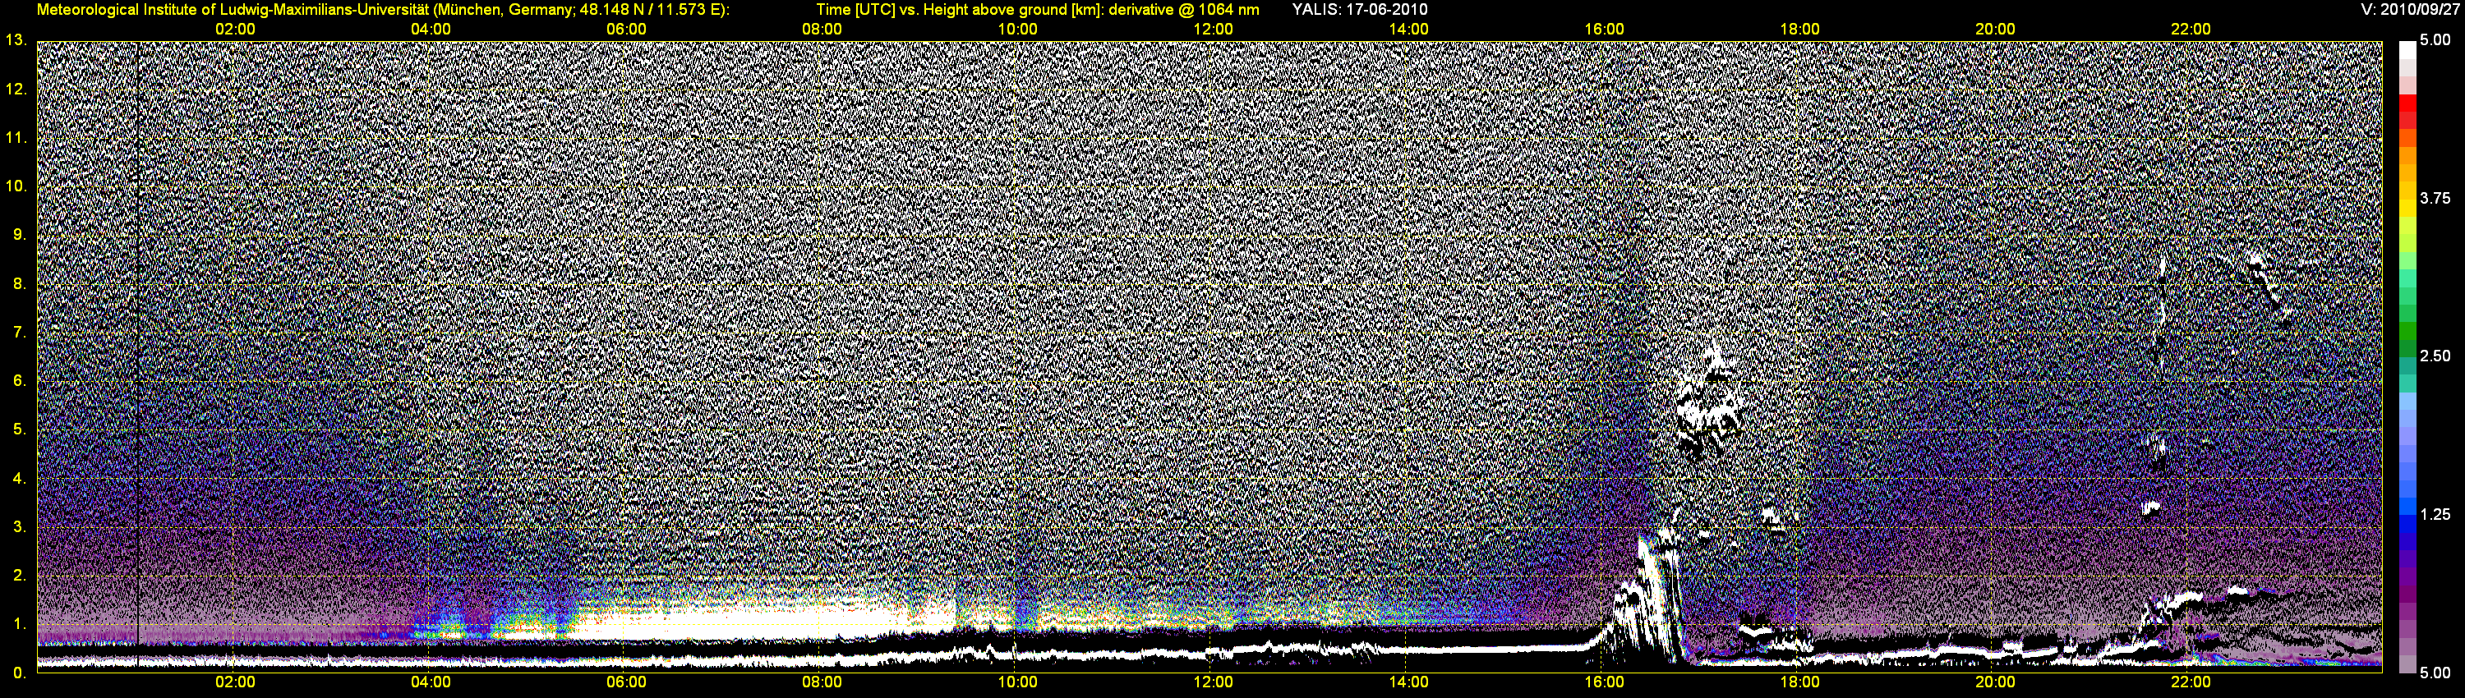2465x698 pixels.
Task: Click the 'Time [UTC] vs. Height above ground' caption
Action: pos(960,10)
